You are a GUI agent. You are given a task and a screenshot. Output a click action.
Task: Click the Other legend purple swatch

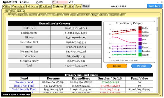pos(140,43)
